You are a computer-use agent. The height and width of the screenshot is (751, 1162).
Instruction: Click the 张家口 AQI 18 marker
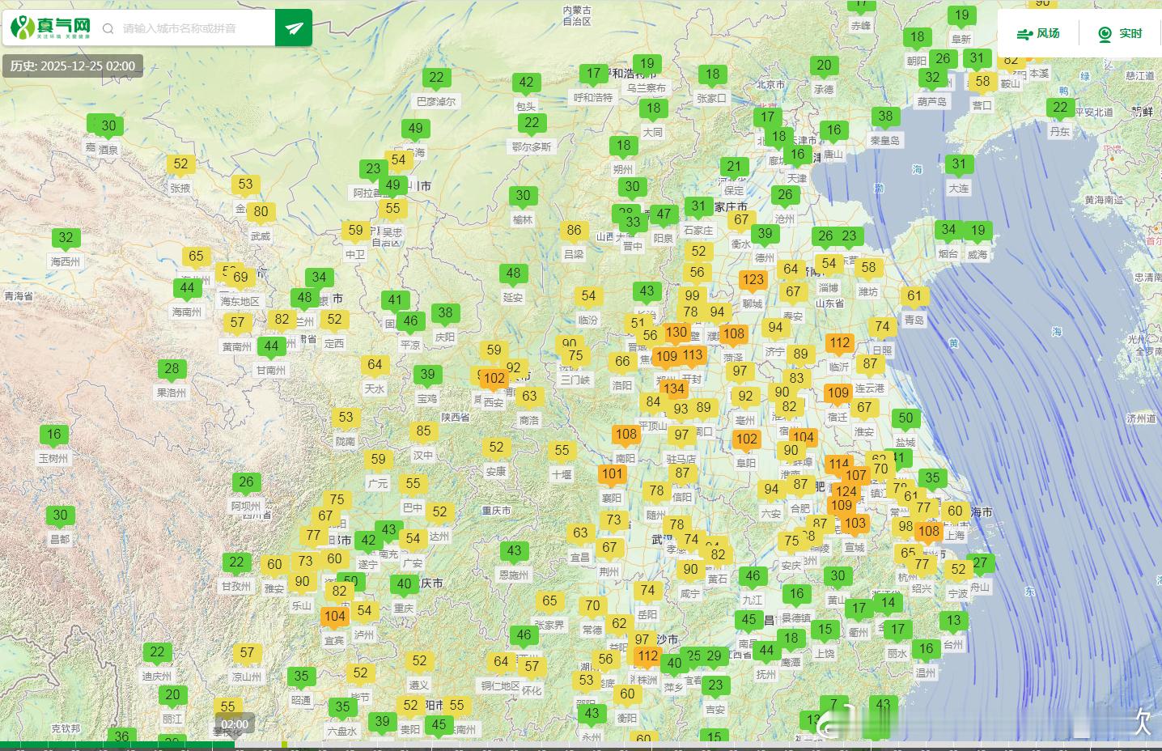coord(712,75)
